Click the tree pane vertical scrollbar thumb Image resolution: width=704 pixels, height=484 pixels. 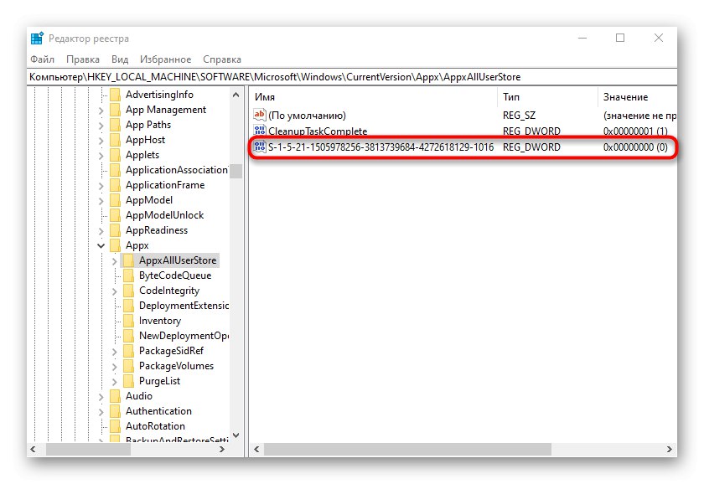click(236, 171)
